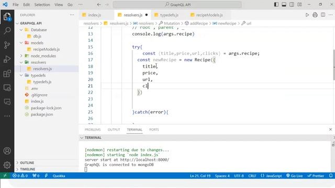This screenshot has height=188, width=335.
Task: Click the GraphQL API command center search box
Action: click(x=177, y=5)
